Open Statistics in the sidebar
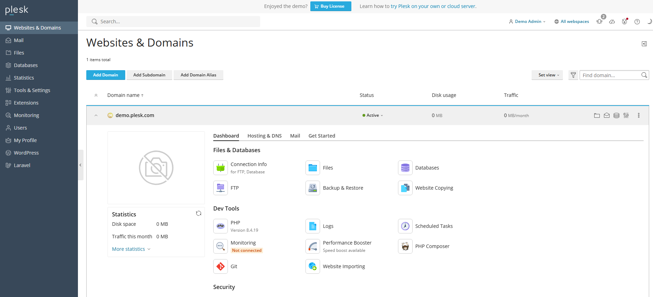Image resolution: width=653 pixels, height=297 pixels. click(x=39, y=78)
